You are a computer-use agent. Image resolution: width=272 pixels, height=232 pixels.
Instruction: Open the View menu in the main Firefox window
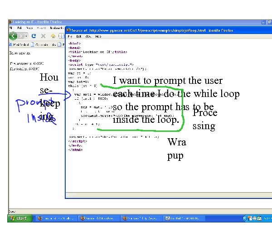tap(29, 28)
